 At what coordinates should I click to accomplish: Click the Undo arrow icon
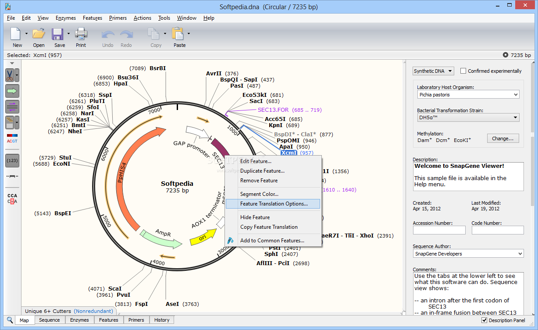click(108, 34)
